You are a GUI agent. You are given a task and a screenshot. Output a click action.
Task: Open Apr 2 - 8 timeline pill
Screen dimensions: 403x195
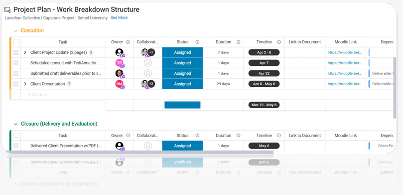[x=264, y=52]
